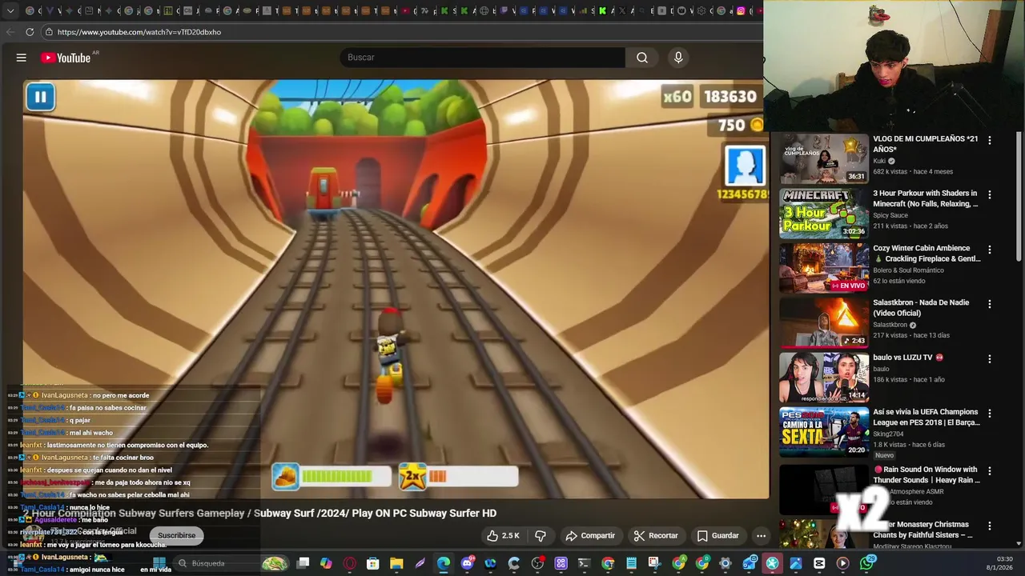This screenshot has height=576, width=1025.
Task: Click the site information icon beside URL
Action: 49,32
